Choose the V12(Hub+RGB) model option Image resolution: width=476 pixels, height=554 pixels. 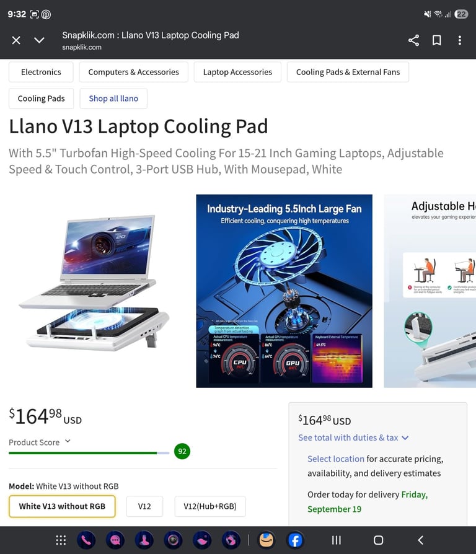coord(210,506)
